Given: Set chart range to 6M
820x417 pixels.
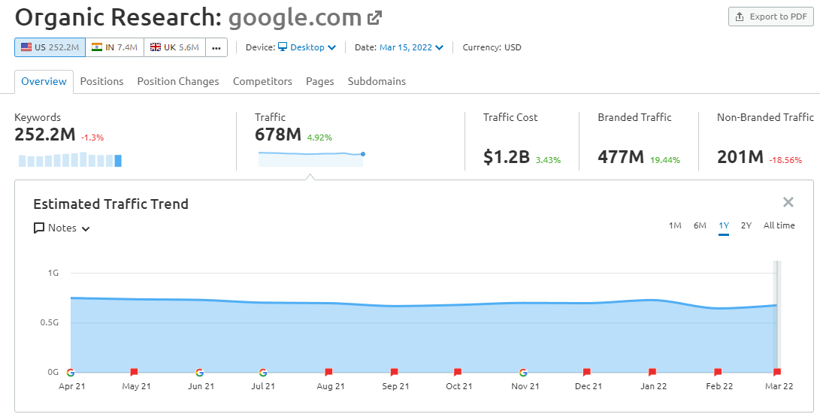Looking at the screenshot, I should (x=700, y=225).
